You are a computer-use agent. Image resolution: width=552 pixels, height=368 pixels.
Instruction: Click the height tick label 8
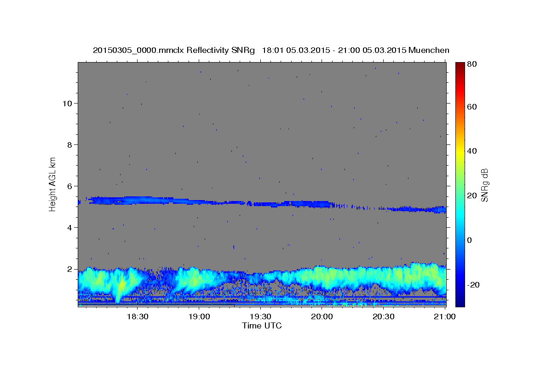tap(70, 144)
